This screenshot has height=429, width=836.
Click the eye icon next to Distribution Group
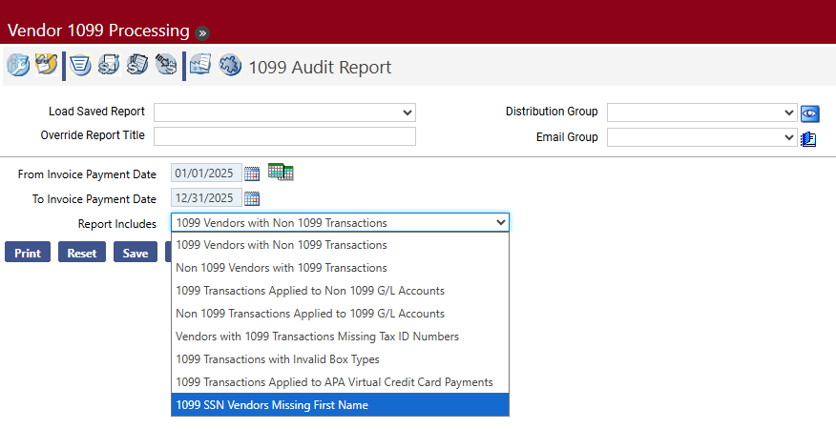click(x=810, y=112)
